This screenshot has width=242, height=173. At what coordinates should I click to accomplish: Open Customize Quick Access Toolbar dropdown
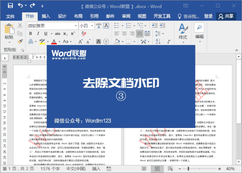(42, 6)
